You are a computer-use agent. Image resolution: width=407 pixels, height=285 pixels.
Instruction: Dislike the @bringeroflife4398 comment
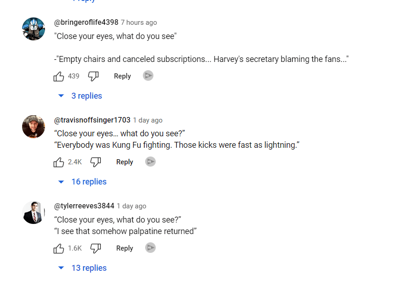(x=93, y=76)
